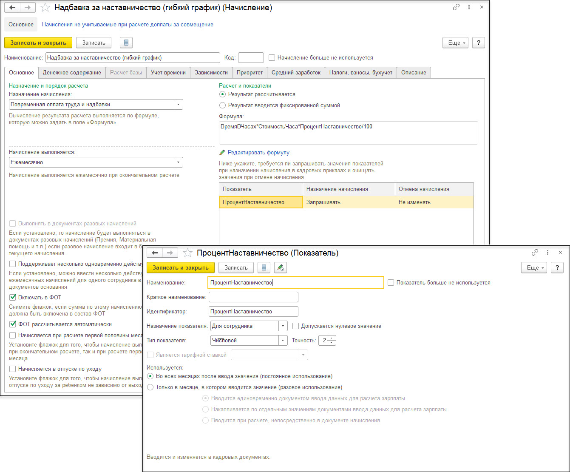
Task: Expand 'Назначение показателя' dropdown arrow
Action: tap(284, 326)
